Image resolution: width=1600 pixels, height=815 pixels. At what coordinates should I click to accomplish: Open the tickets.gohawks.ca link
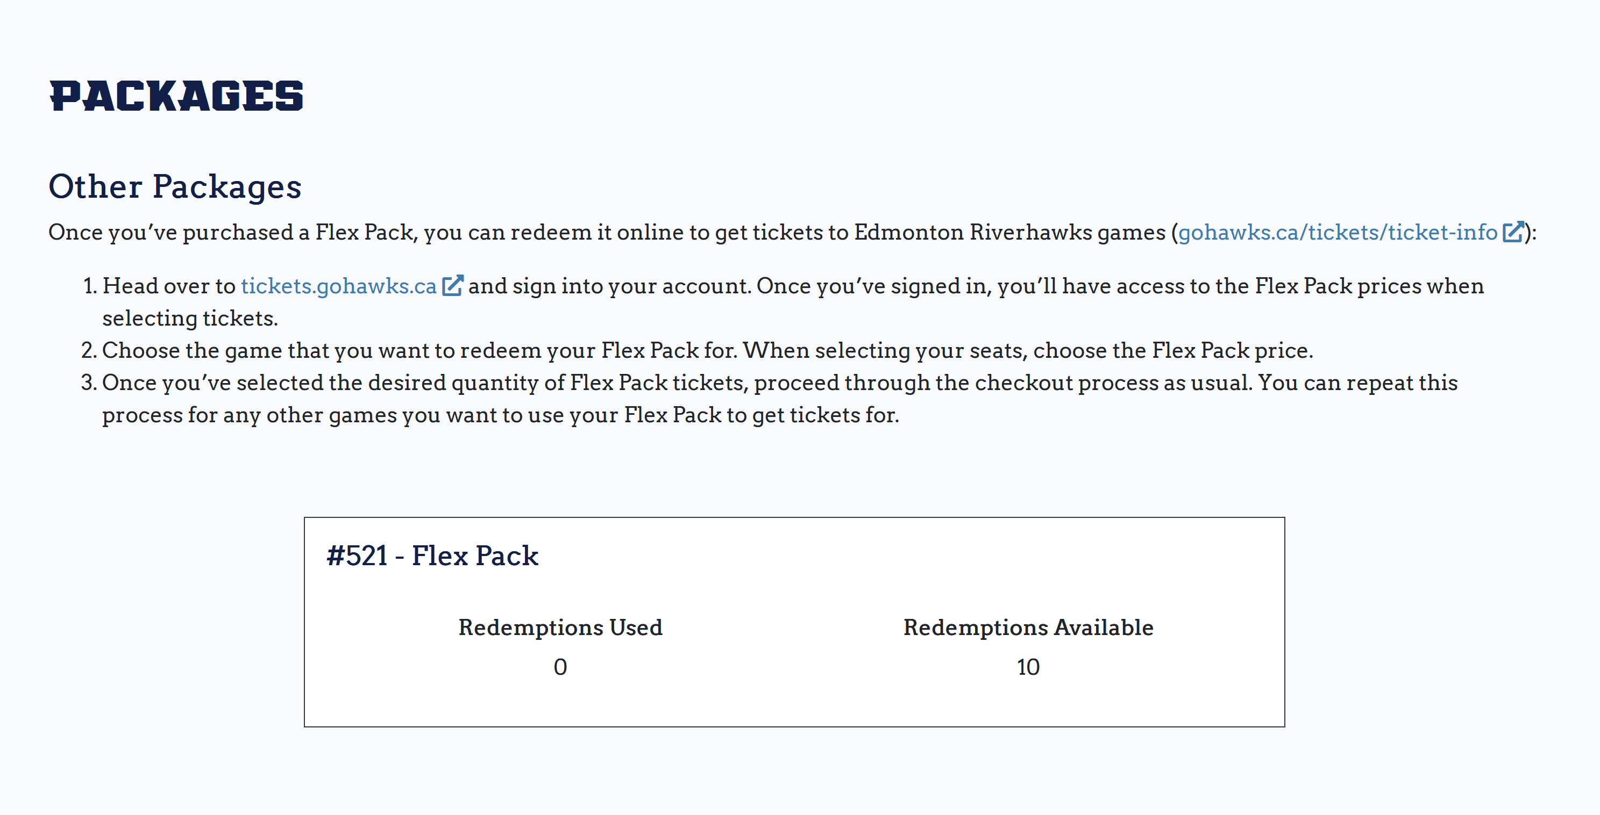338,286
